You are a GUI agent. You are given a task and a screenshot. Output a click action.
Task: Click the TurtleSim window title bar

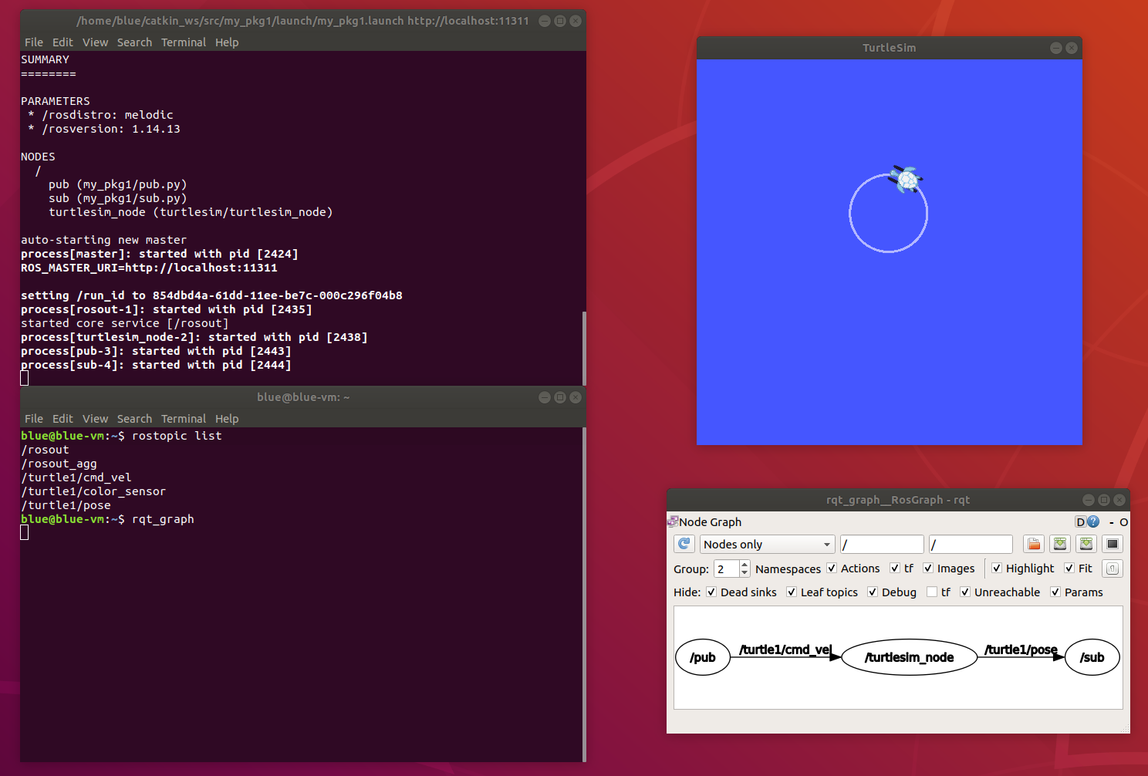[890, 48]
